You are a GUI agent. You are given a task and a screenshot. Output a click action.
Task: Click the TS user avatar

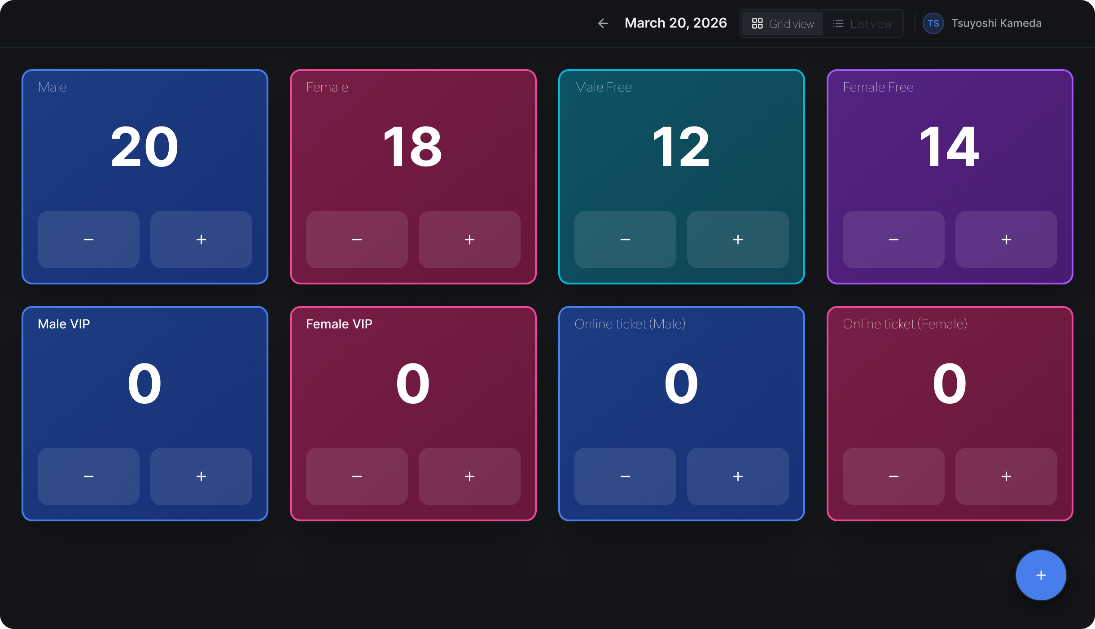point(933,23)
